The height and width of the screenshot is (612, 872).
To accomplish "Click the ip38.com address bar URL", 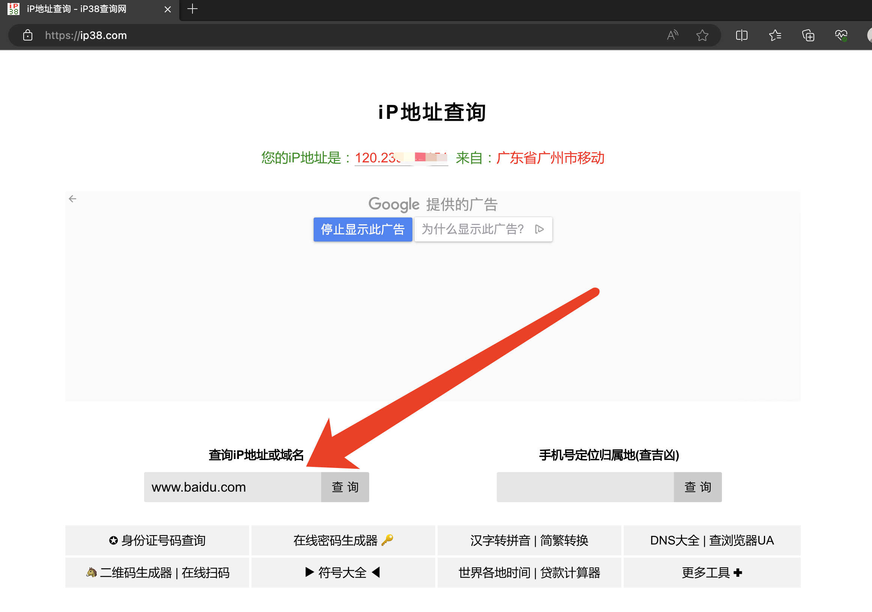I will pos(86,35).
